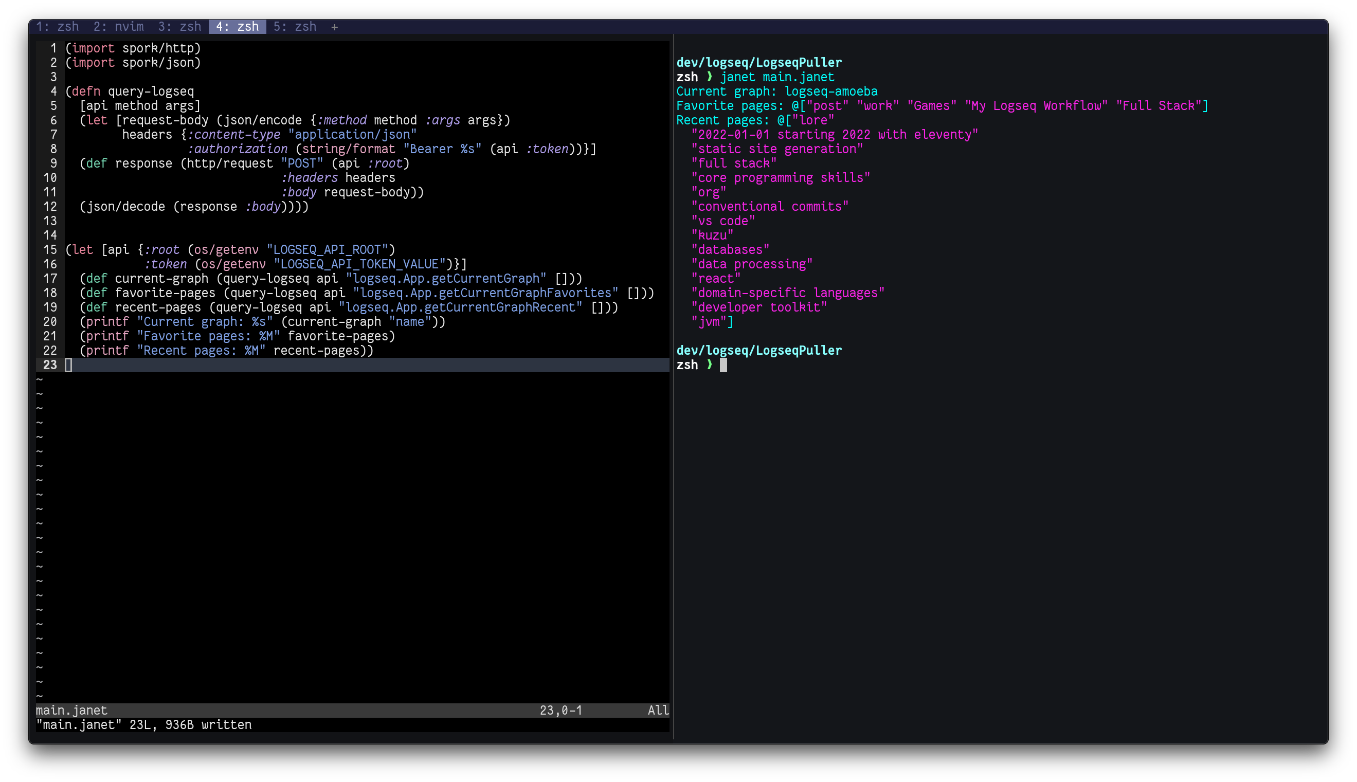This screenshot has width=1357, height=782.
Task: Select the '3: zsh' tab
Action: tap(179, 27)
